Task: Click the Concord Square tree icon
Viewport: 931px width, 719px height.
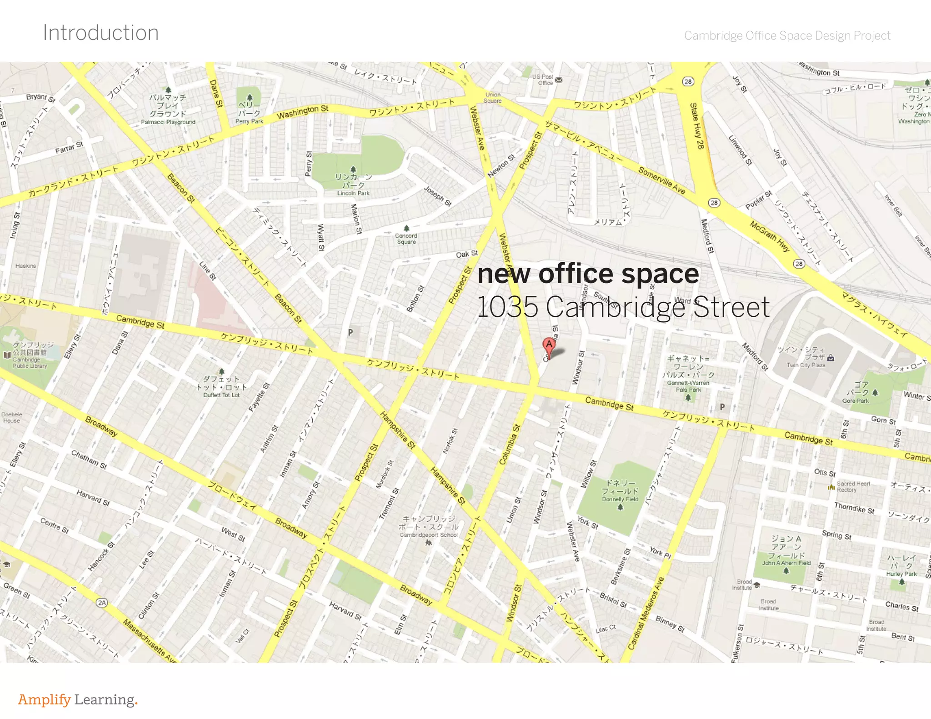Action: 406,228
